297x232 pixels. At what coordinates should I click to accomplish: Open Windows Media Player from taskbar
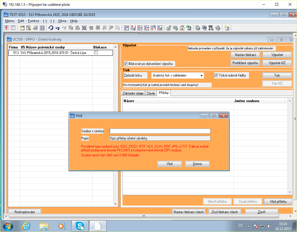pyautogui.click(x=61, y=226)
